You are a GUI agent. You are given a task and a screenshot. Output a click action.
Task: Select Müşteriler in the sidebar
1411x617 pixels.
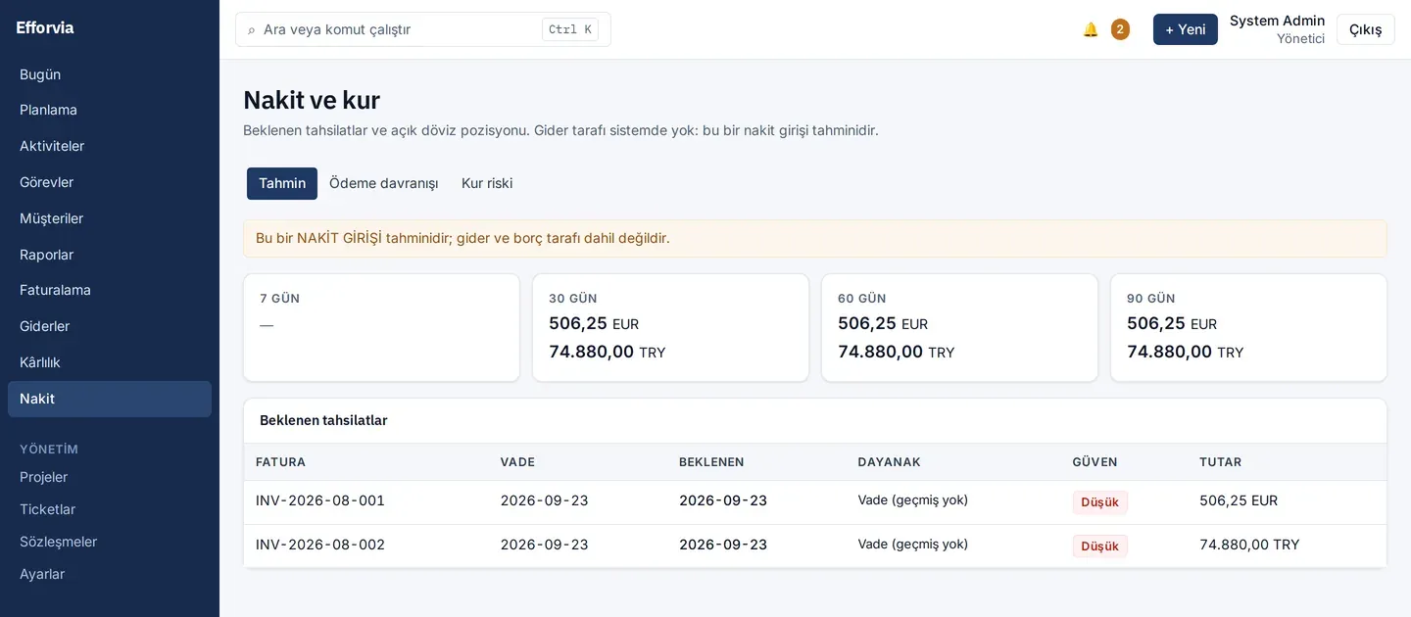[110, 218]
